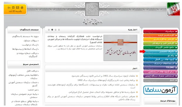Open the جامع علمی کاربردی menu item
182x107 pixels.
(161, 48)
